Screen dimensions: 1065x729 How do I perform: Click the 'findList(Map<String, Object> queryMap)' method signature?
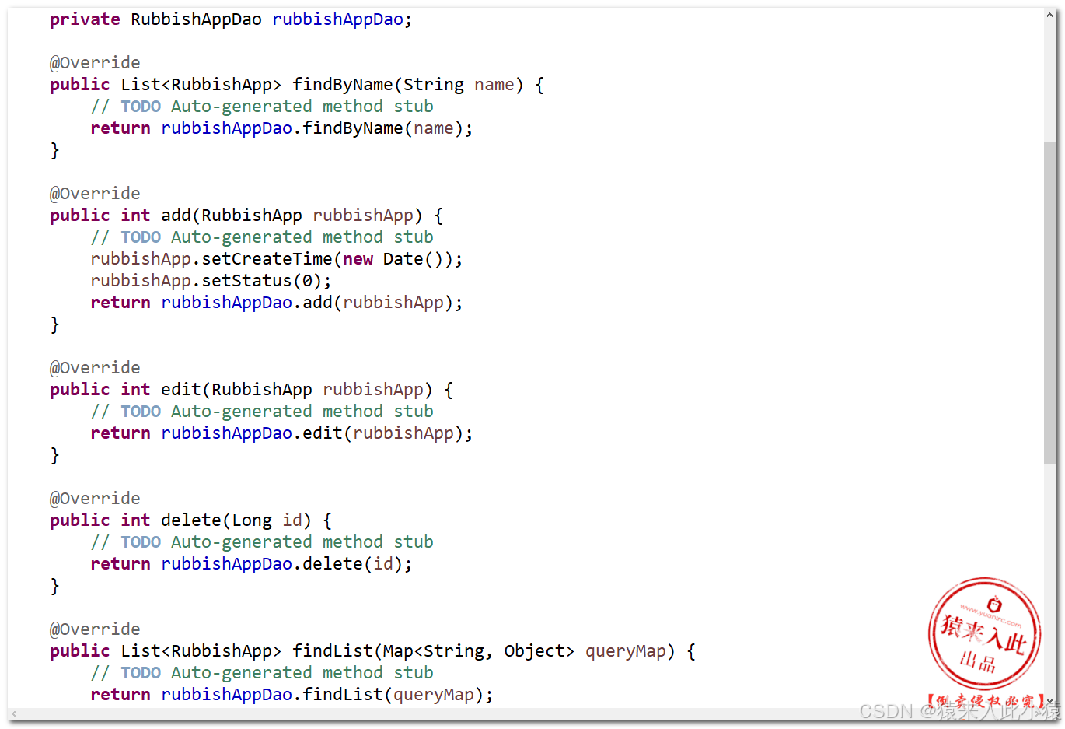[484, 651]
